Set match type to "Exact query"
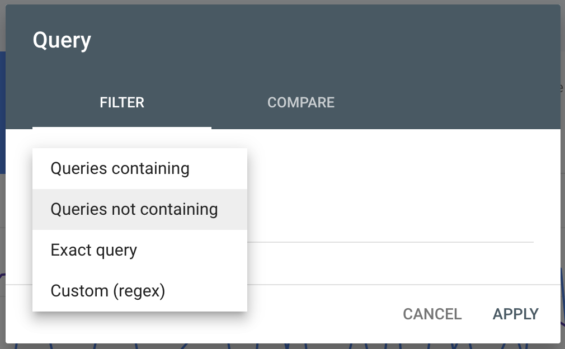 coord(94,250)
